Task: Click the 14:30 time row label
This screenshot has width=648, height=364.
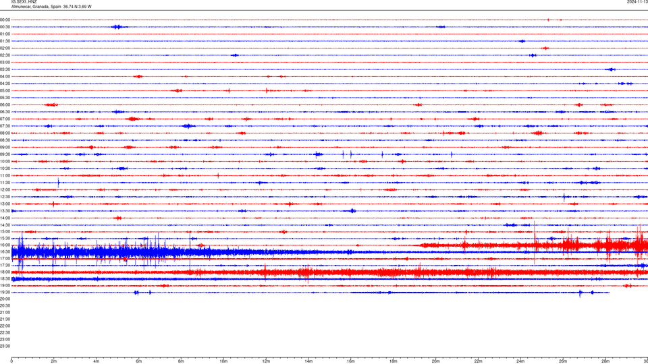Action: click(x=5, y=225)
